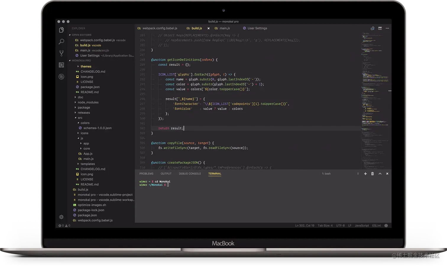Open the Extensions view icon
Viewport: 447px width, 266px height.
click(x=61, y=65)
